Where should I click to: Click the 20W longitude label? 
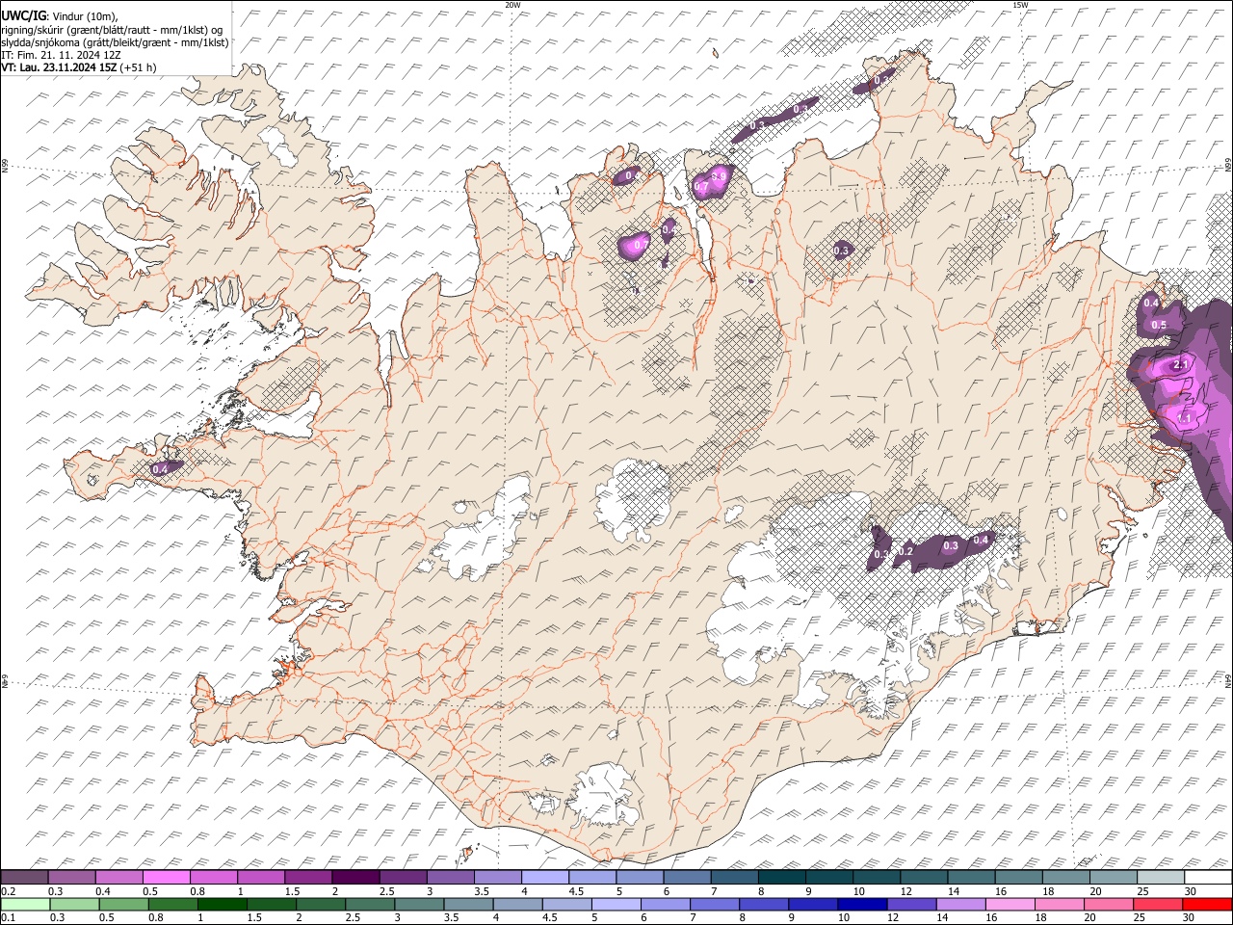coord(512,5)
